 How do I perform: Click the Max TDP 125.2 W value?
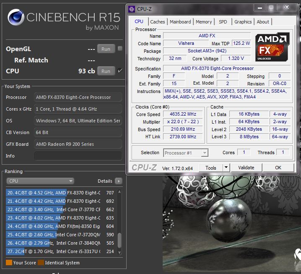[x=241, y=43]
